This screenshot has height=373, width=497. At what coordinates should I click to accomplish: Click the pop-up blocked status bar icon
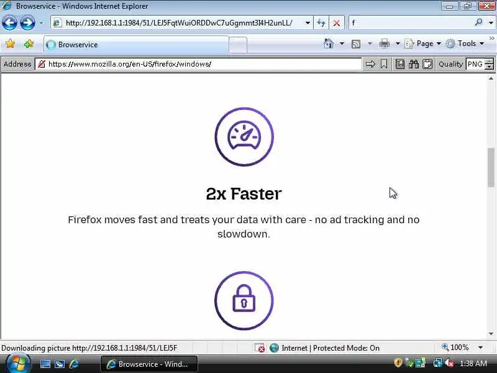[260, 348]
